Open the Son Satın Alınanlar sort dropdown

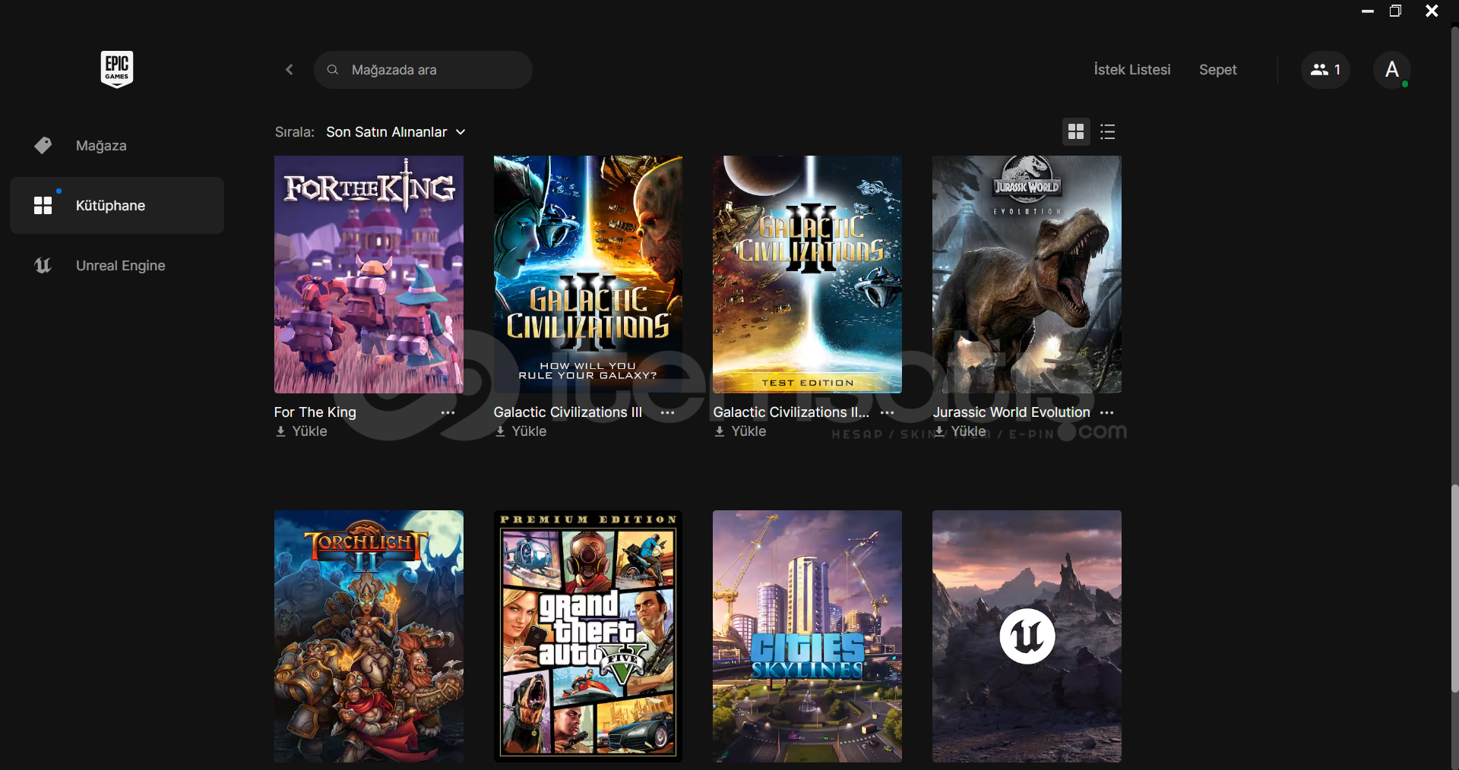click(395, 132)
